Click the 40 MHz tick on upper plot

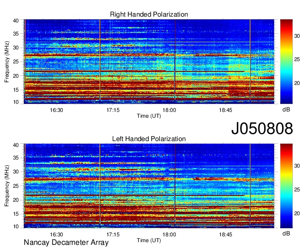click(x=16, y=21)
